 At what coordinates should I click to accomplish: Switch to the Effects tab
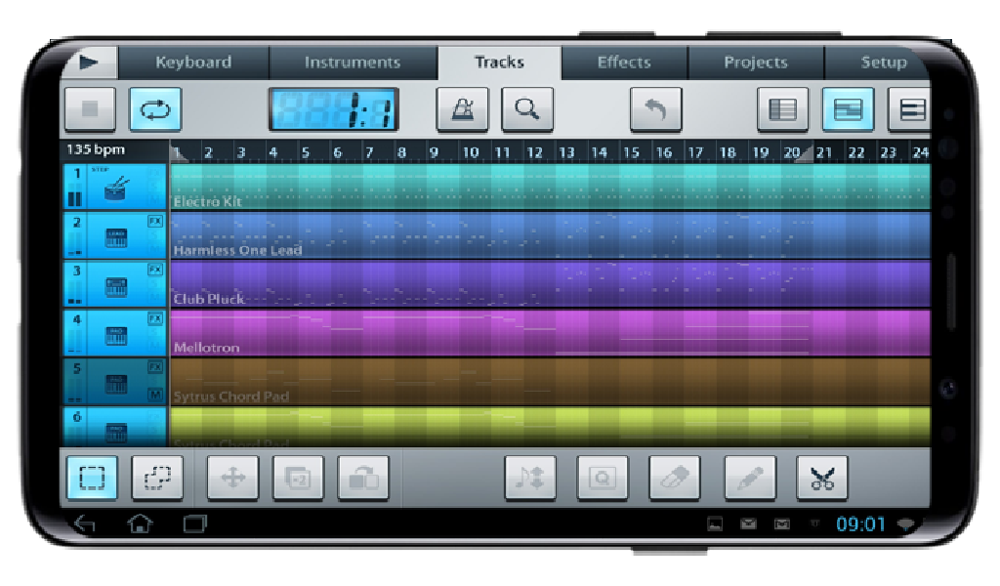(624, 62)
